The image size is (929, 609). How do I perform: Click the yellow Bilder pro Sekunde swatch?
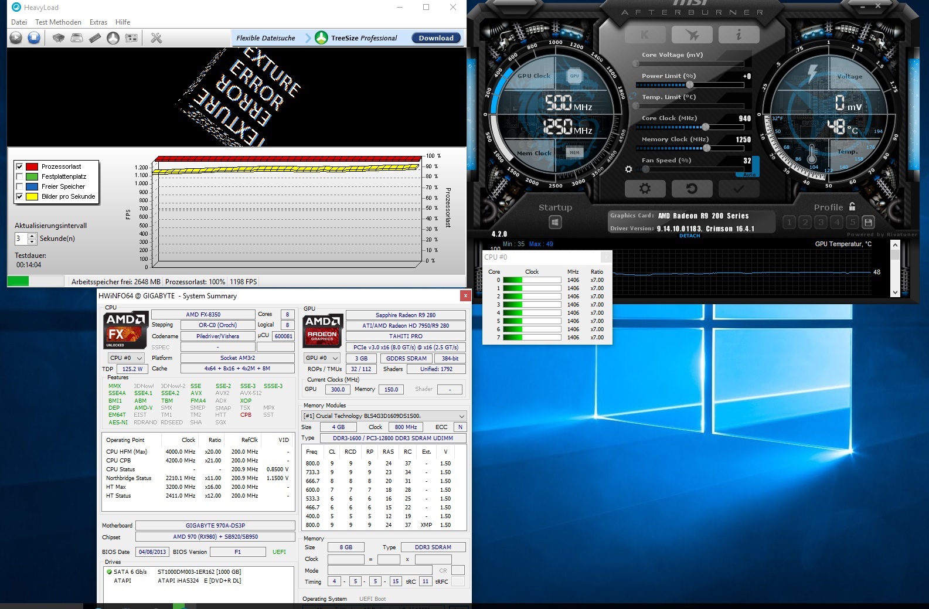pos(32,196)
